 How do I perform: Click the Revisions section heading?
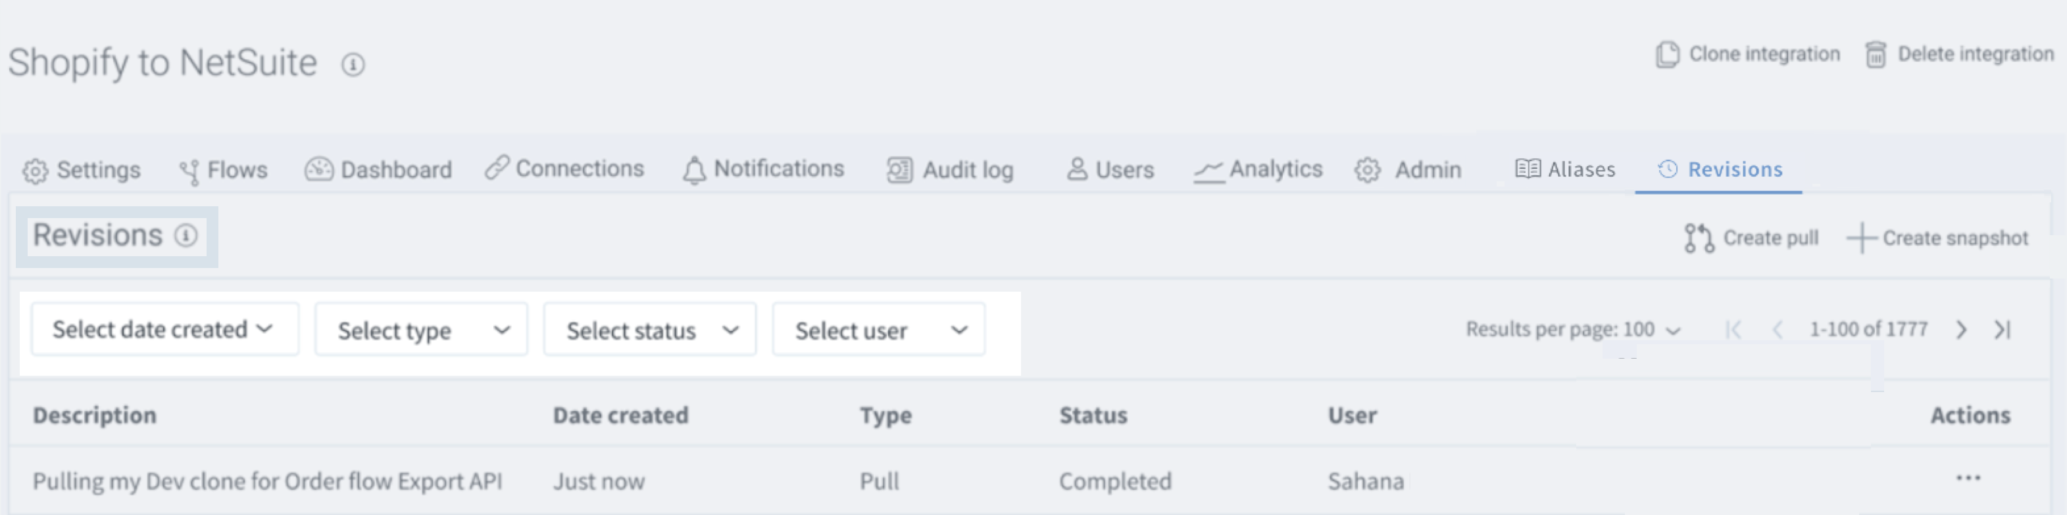click(98, 235)
